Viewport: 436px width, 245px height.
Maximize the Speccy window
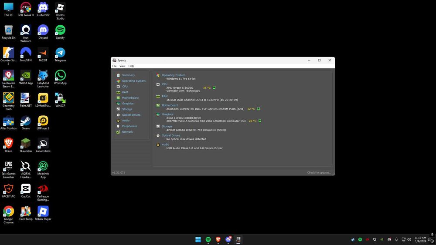click(319, 60)
